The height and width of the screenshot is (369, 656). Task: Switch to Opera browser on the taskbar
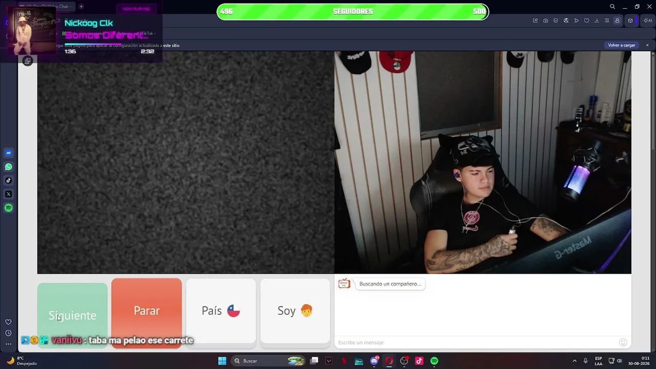(389, 361)
